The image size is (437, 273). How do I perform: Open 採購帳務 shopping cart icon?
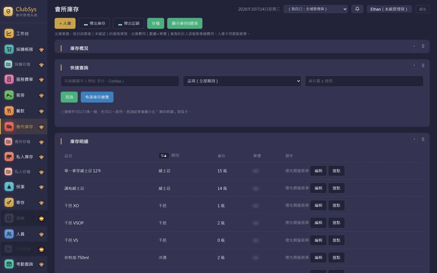(x=9, y=49)
